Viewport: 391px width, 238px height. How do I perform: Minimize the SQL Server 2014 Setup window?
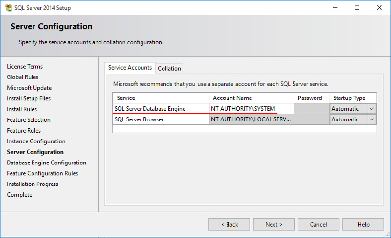pos(335,8)
